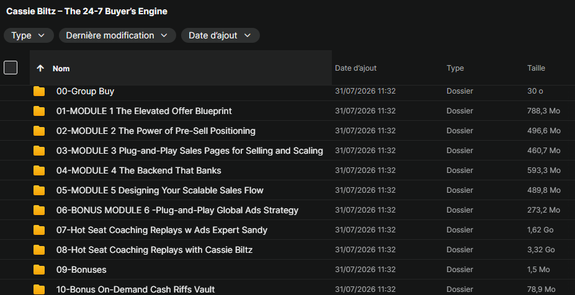The height and width of the screenshot is (295, 575).
Task: Click the folder icon for 03-MODULE 3 row
Action: pyautogui.click(x=39, y=151)
